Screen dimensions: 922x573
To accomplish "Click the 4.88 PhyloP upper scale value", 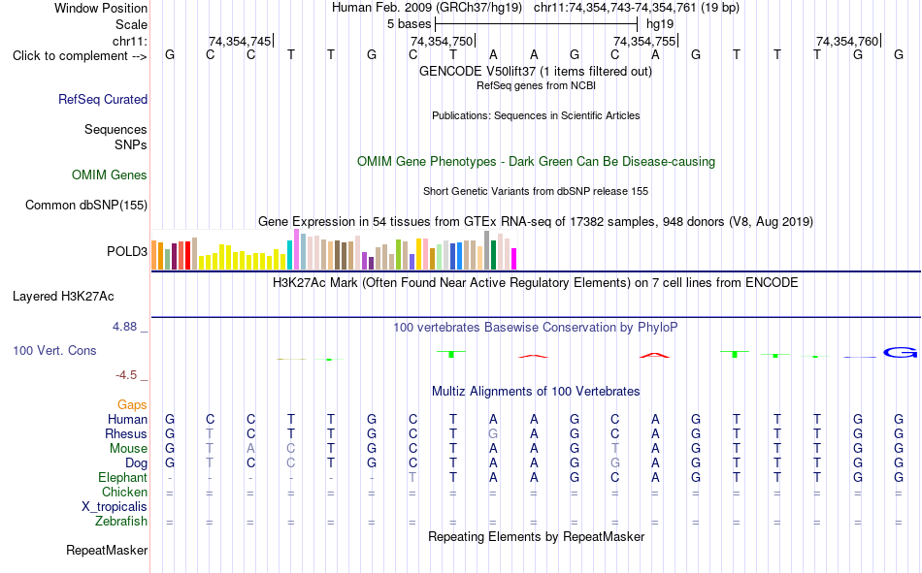I will [x=124, y=327].
